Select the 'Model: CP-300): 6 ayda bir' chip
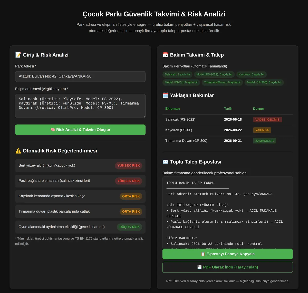The width and height of the screenshot is (308, 293). tap(264, 82)
